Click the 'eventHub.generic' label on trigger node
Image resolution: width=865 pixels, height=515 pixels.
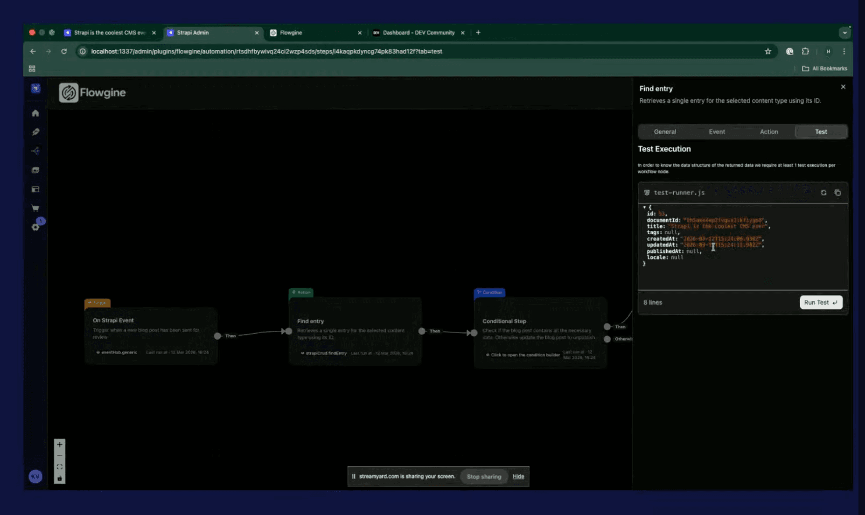click(119, 352)
